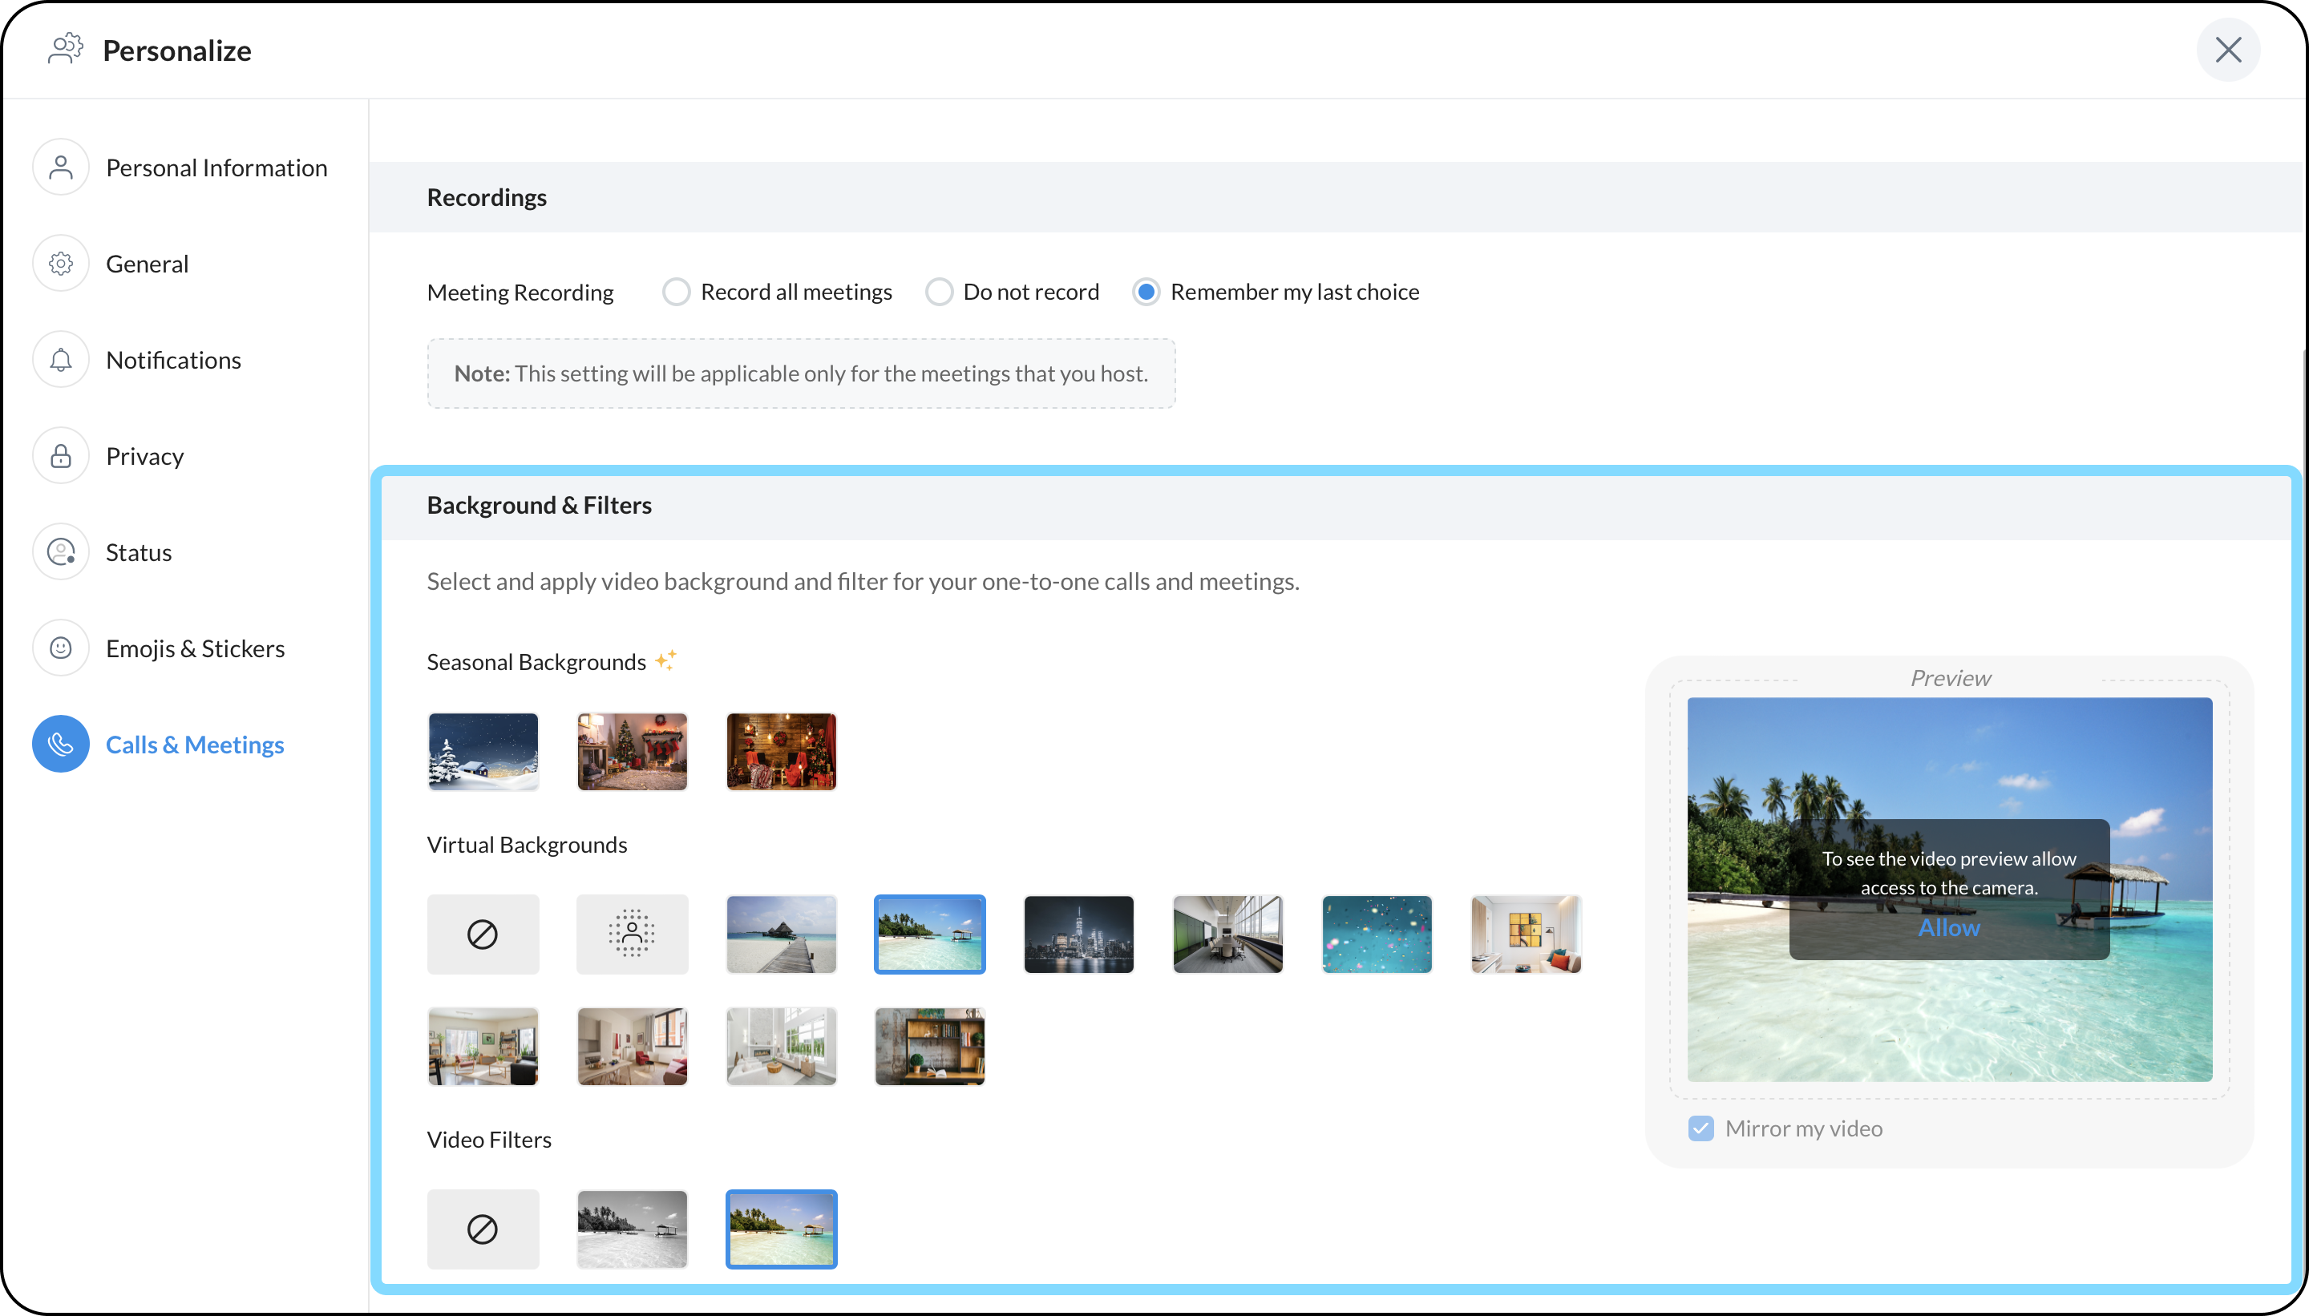Screen dimensions: 2309x1316
Task: Close the Personalize dialog
Action: (x=2228, y=50)
